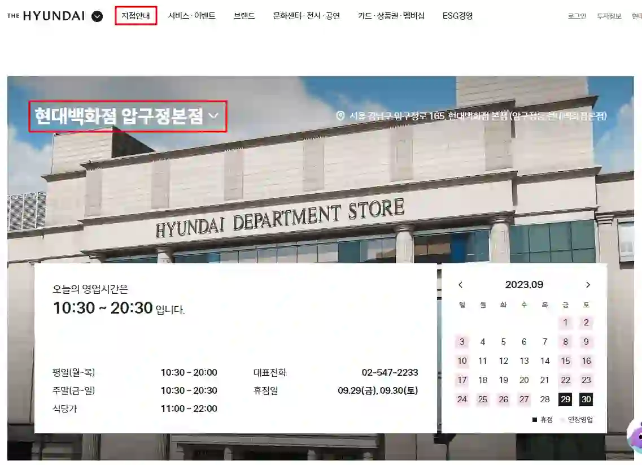
Task: Click the 식당가 hours 11:00 ~ 22:00
Action: 189,408
